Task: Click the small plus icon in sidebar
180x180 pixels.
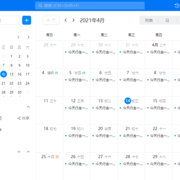Action: coord(19,151)
